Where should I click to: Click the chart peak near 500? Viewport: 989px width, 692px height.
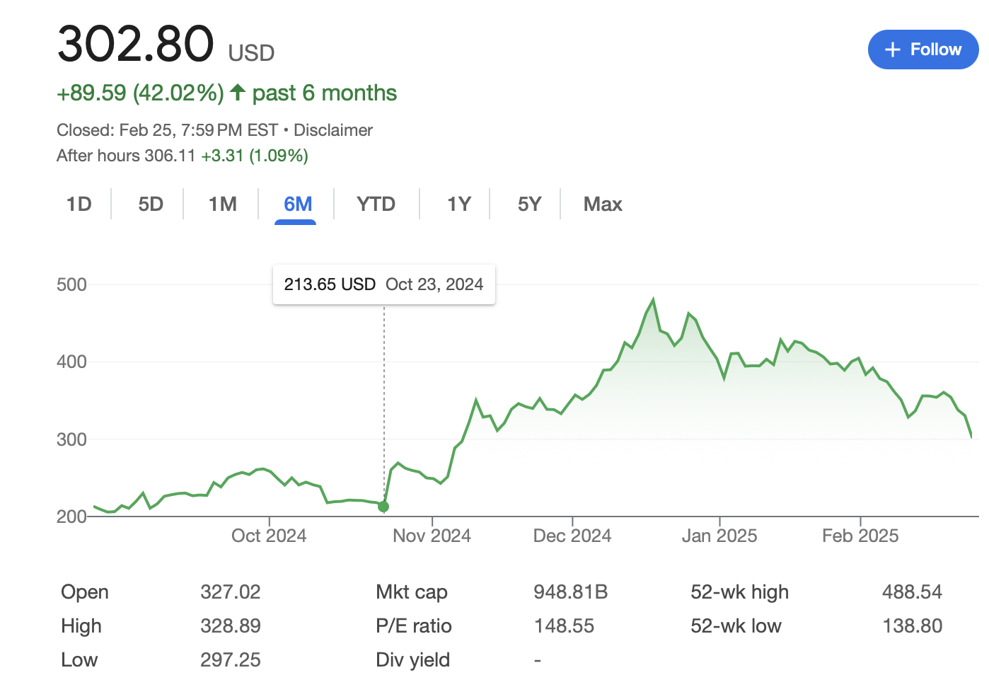coord(653,299)
